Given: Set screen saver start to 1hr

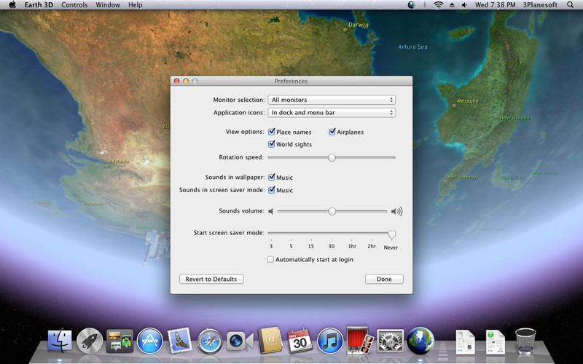Looking at the screenshot, I should (x=352, y=246).
